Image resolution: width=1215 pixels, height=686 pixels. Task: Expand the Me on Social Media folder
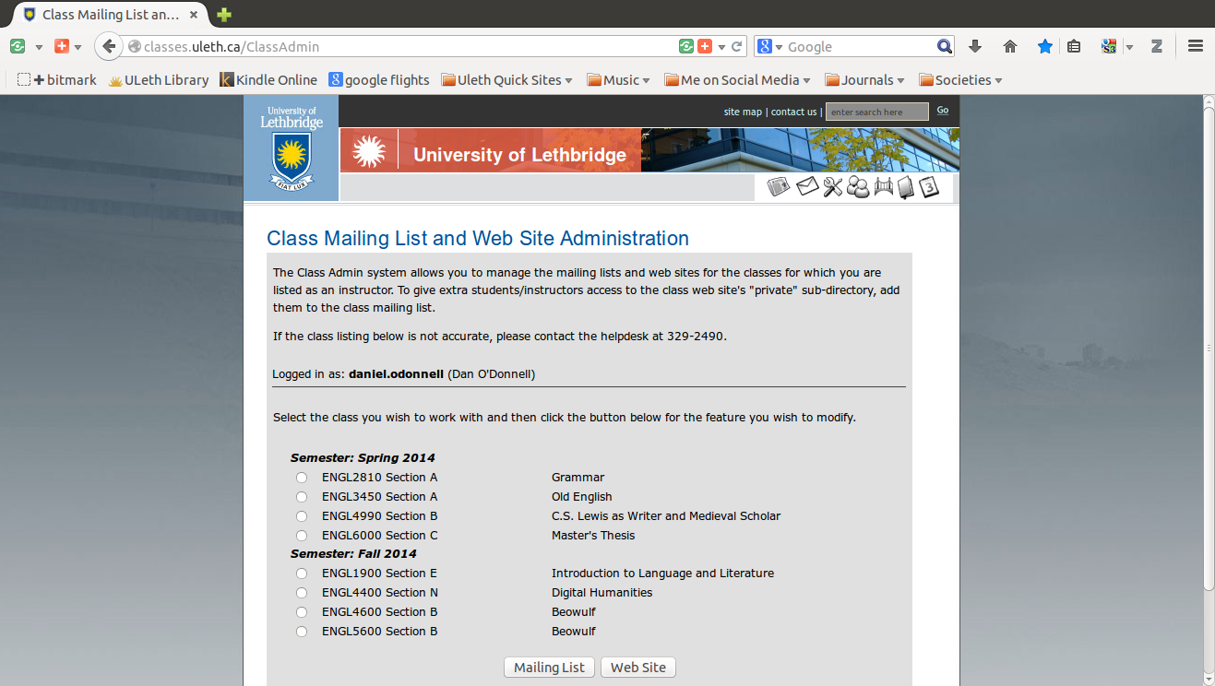click(738, 80)
